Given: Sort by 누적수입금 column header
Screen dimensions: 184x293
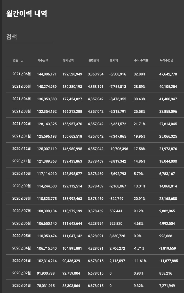Looking at the screenshot, I should [x=166, y=60].
